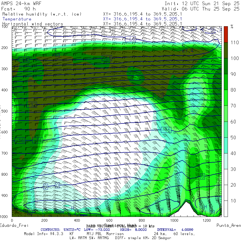241x241 pixels.
Task: Click the "60 levels," text
Action: (x=184, y=234)
